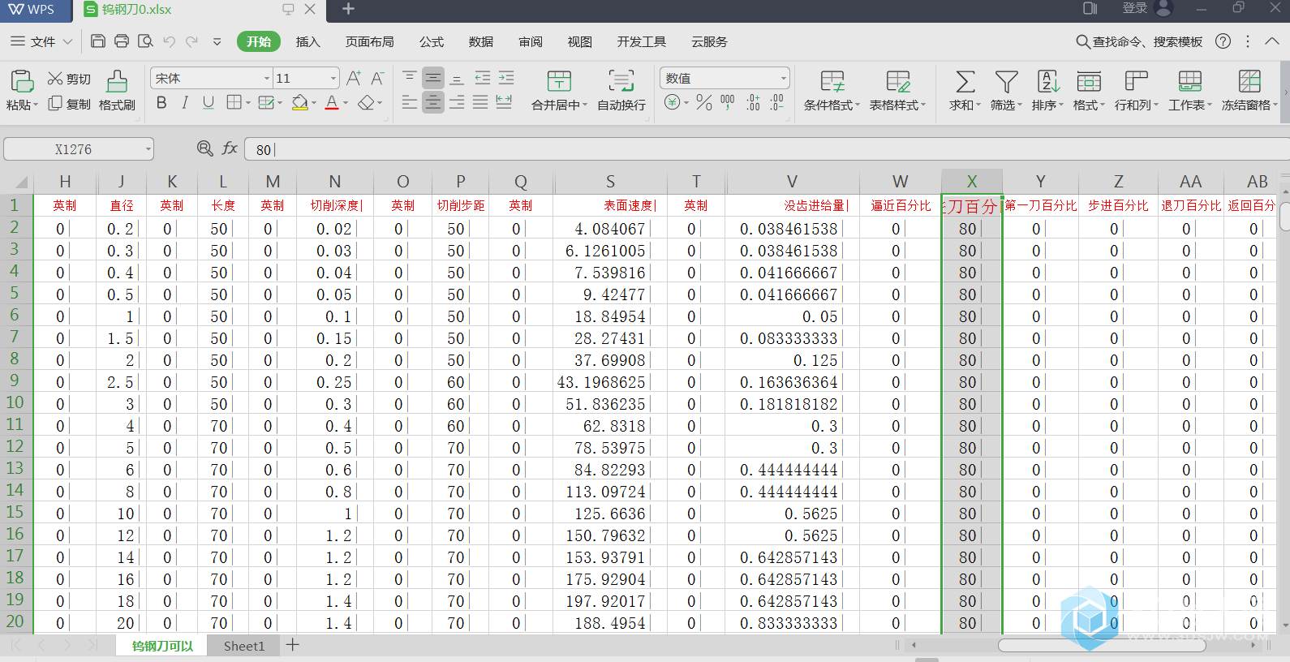Toggle Underline formatting
Viewport: 1290px width, 662px height.
[209, 102]
